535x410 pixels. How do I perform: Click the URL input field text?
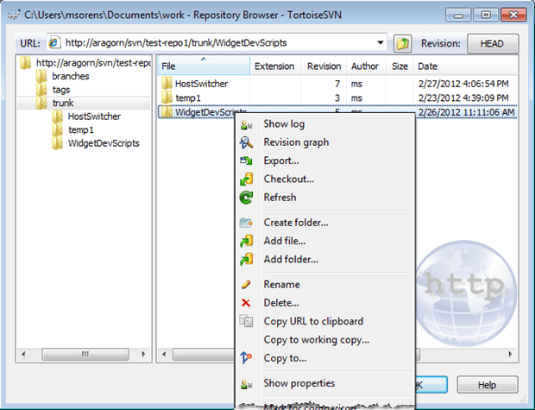pyautogui.click(x=176, y=43)
